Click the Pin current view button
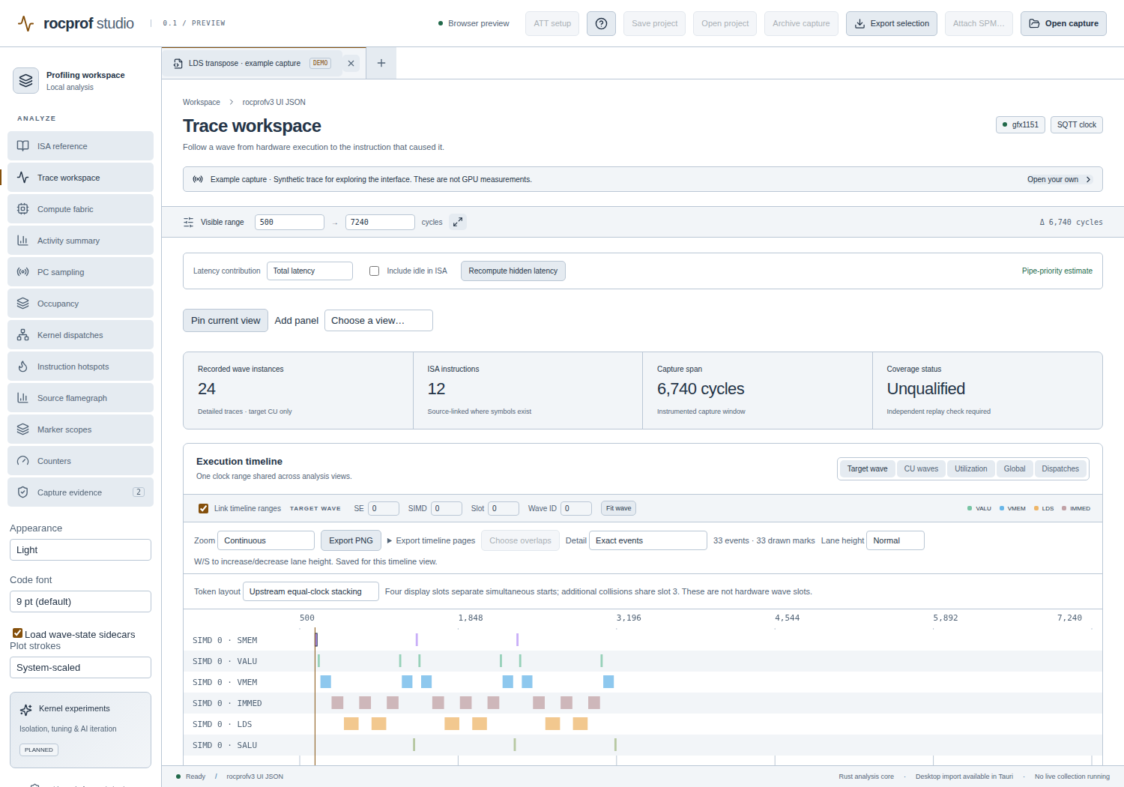The image size is (1124, 787). point(226,321)
